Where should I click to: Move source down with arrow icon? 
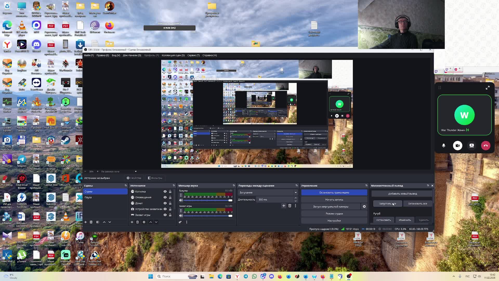[156, 222]
